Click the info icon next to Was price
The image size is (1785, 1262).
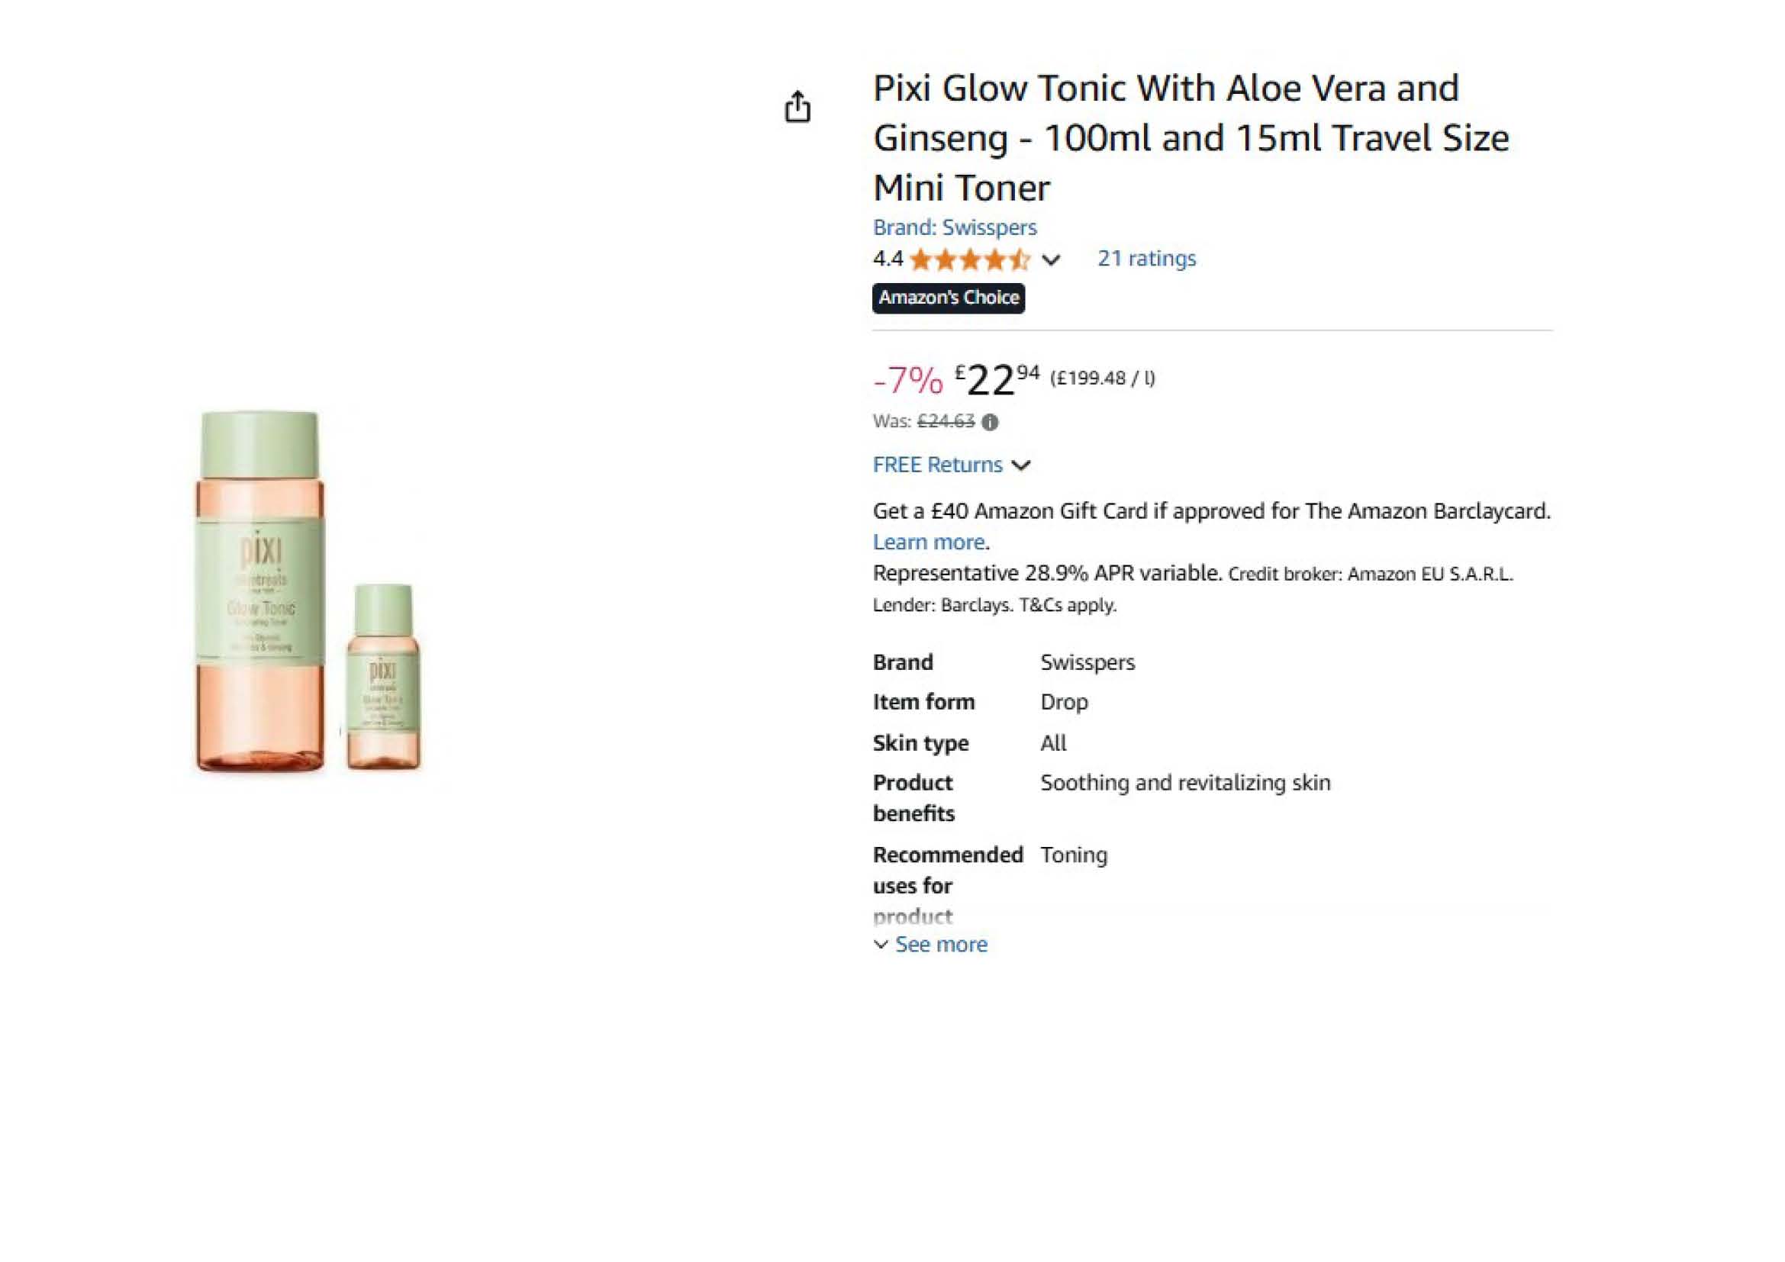click(x=990, y=422)
